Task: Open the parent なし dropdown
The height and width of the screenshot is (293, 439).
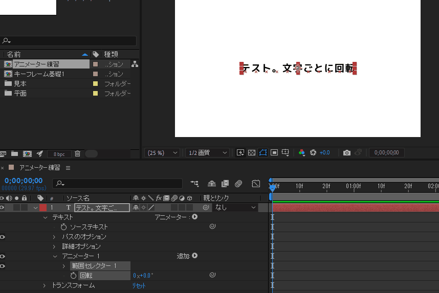Action: 235,208
